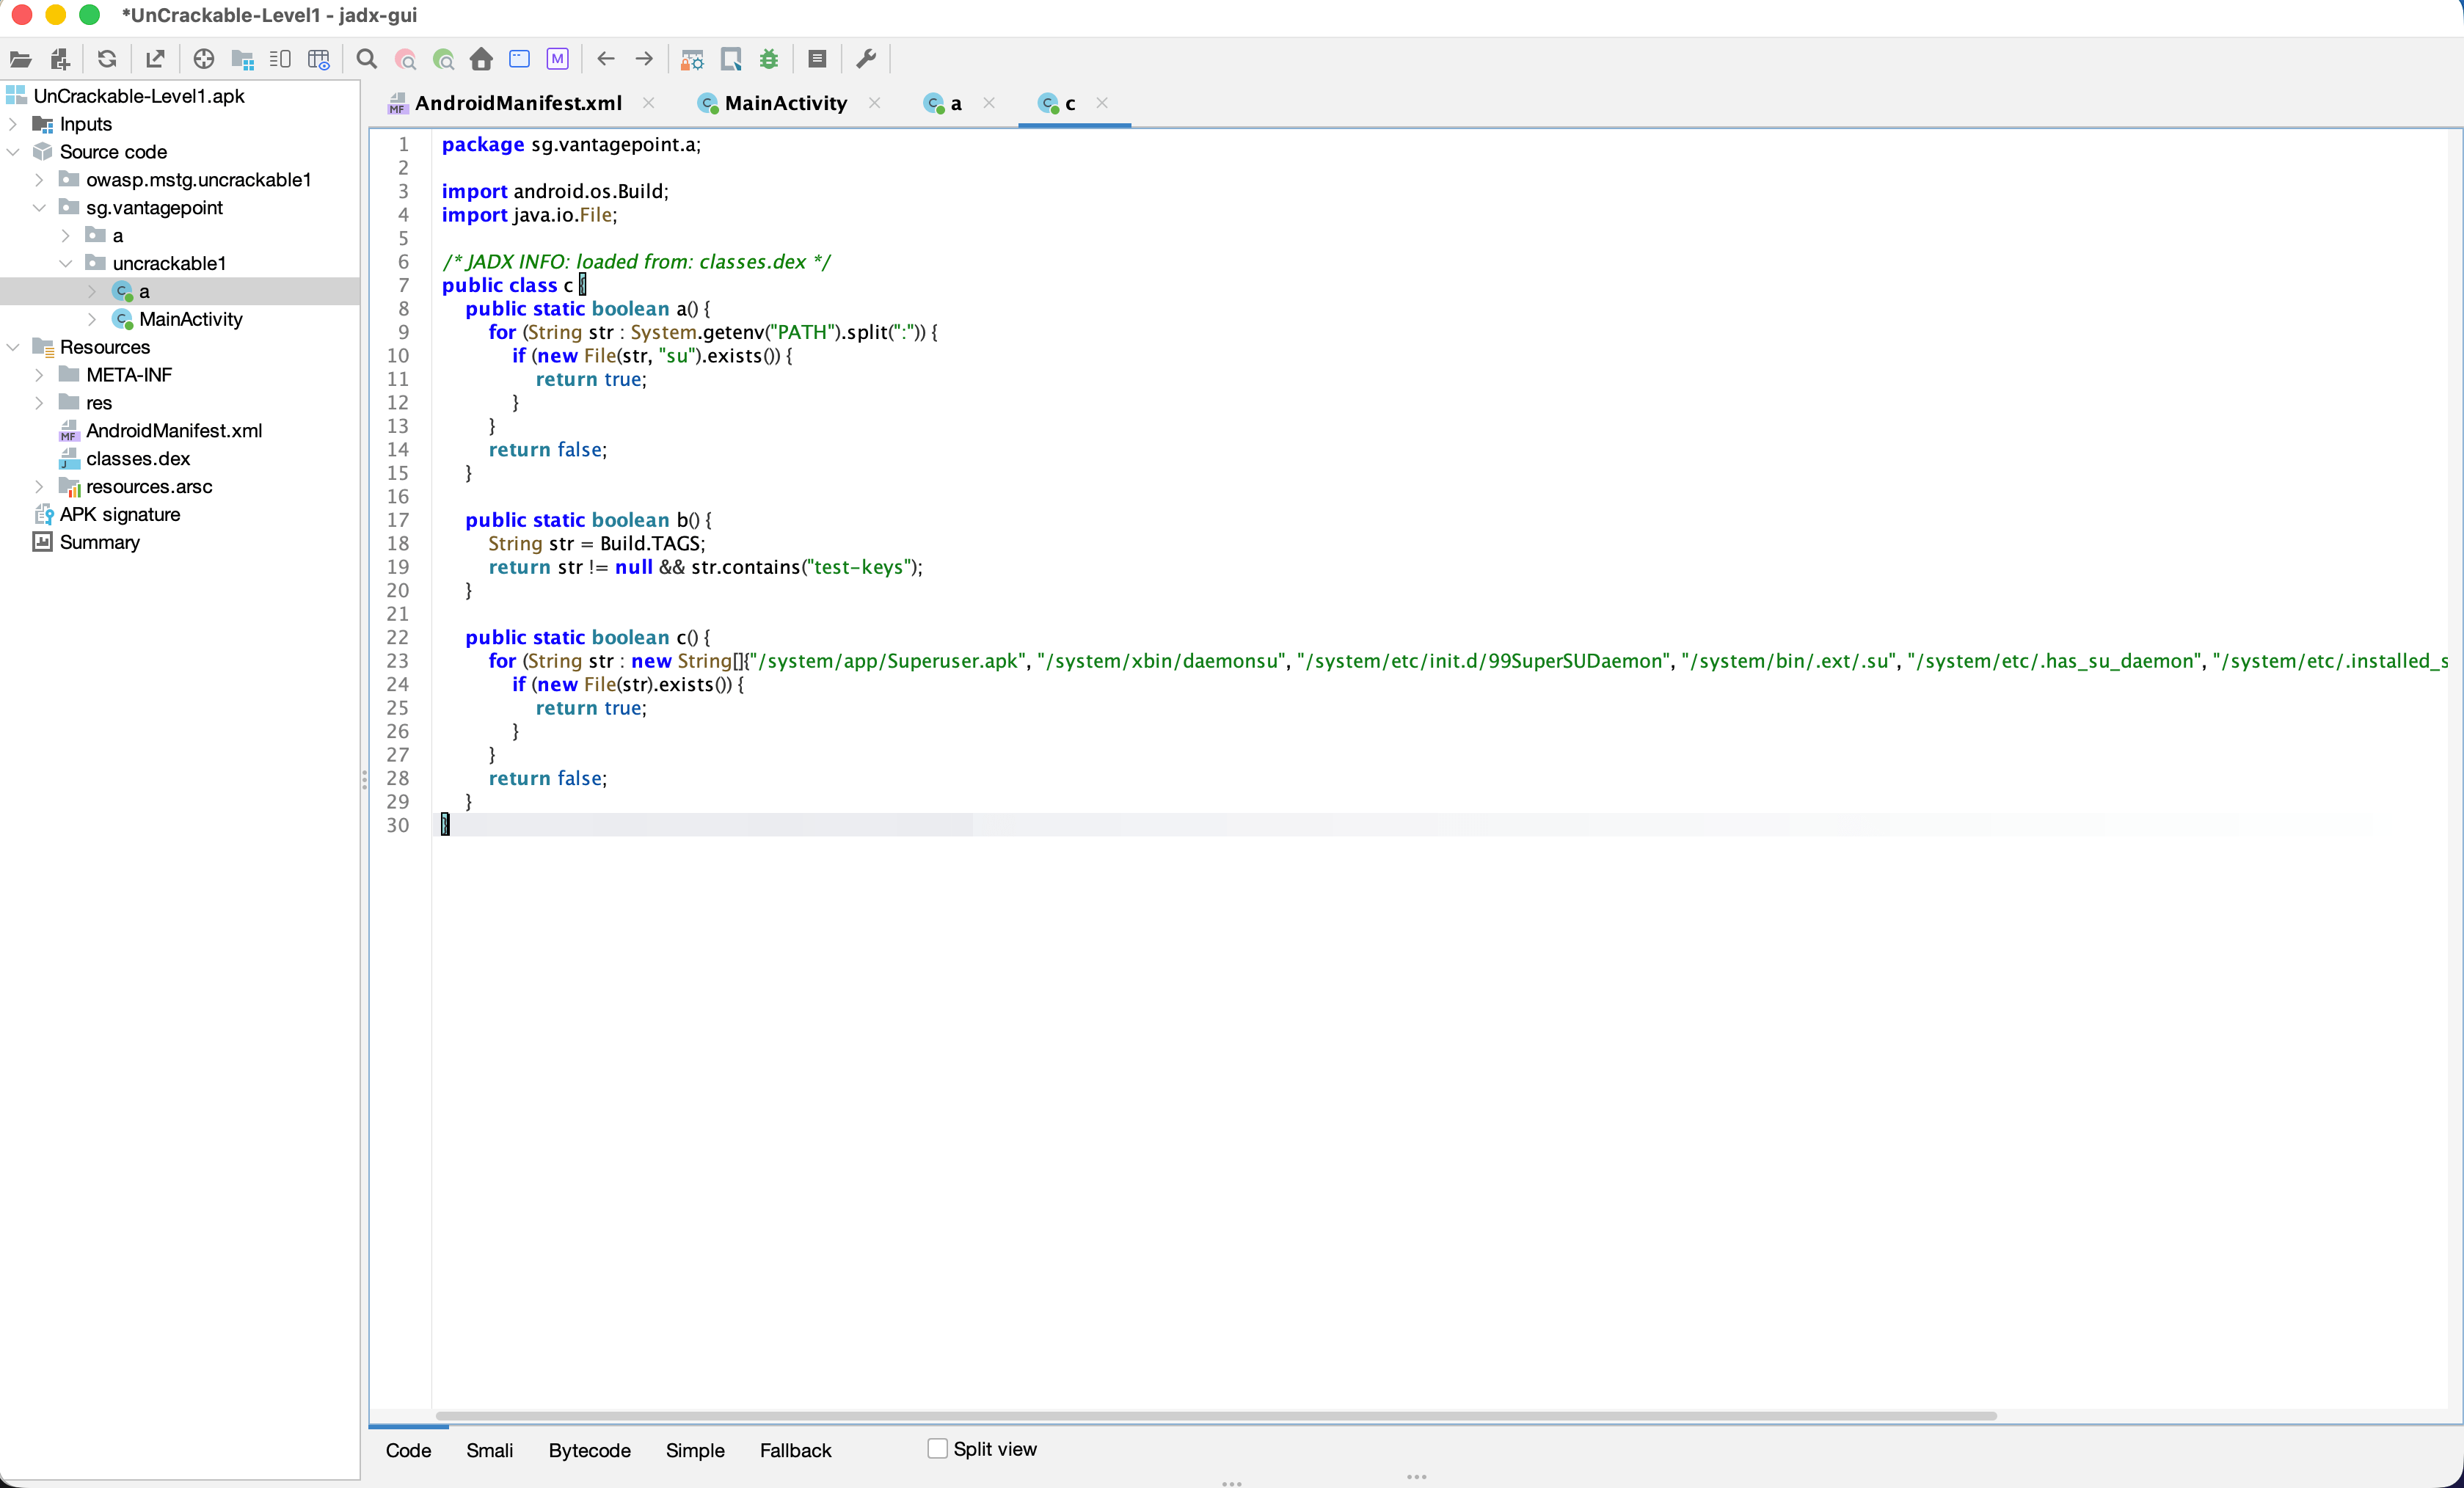Viewport: 2464px width, 1488px height.
Task: Click the Reload files icon
Action: tap(107, 59)
